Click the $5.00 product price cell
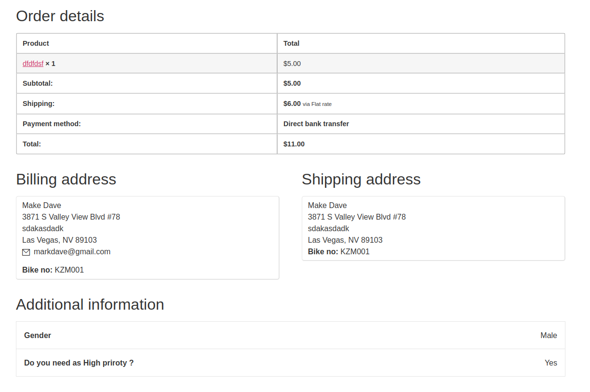This screenshot has width=590, height=392. (x=292, y=64)
